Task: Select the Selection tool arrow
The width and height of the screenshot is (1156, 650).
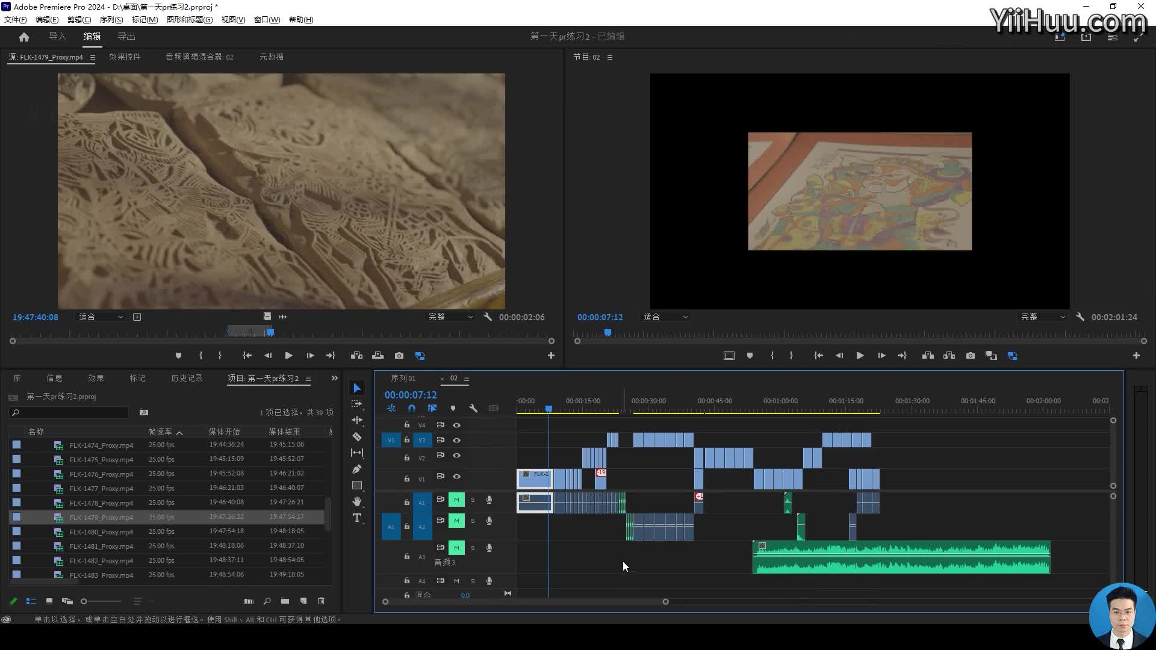Action: coord(357,388)
